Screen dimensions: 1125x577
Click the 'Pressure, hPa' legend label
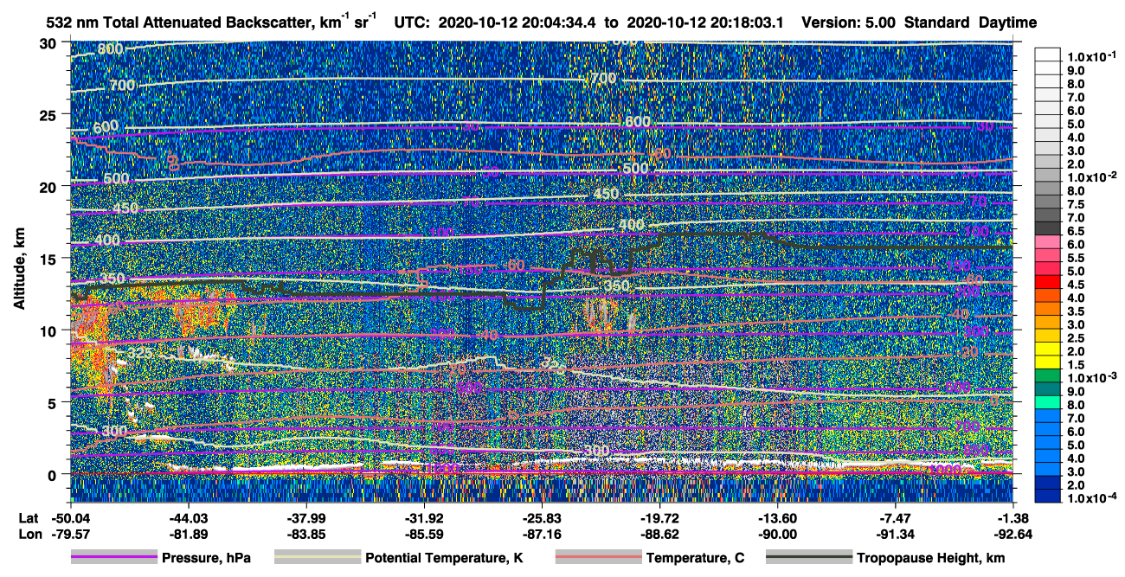206,558
